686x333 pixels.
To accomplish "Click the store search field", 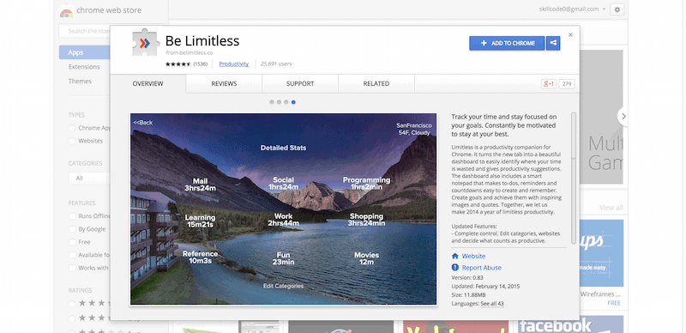I will click(x=84, y=31).
